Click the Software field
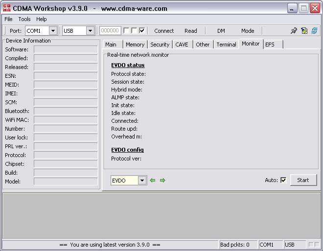Screen dimensions: 323x251 66,49
